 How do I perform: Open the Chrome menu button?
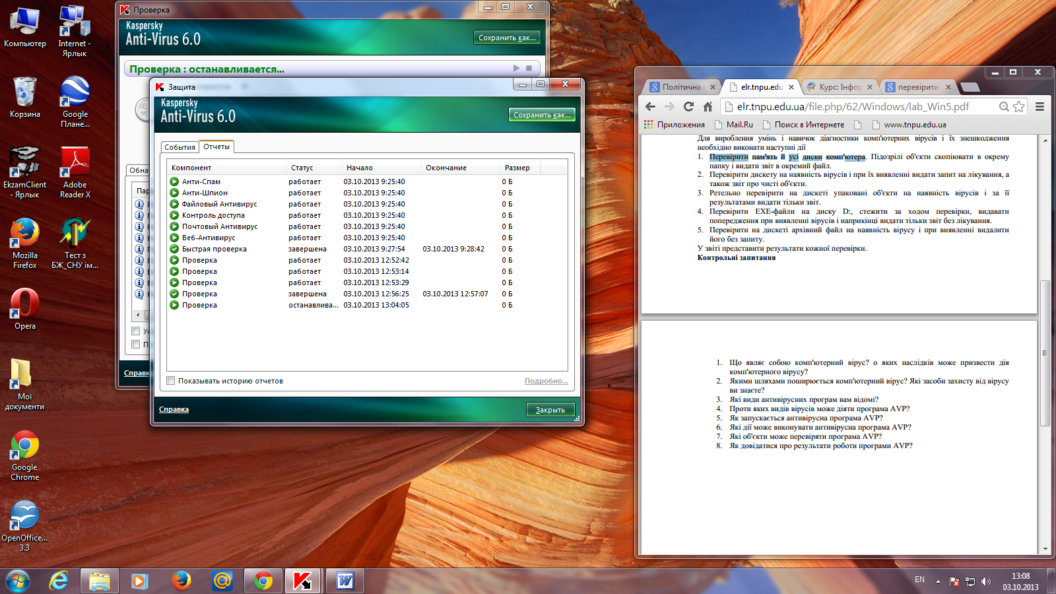(1039, 106)
